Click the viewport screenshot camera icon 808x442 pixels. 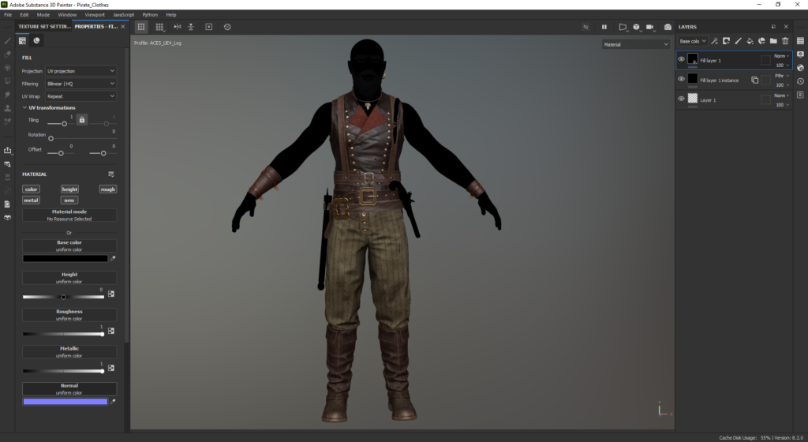click(668, 27)
